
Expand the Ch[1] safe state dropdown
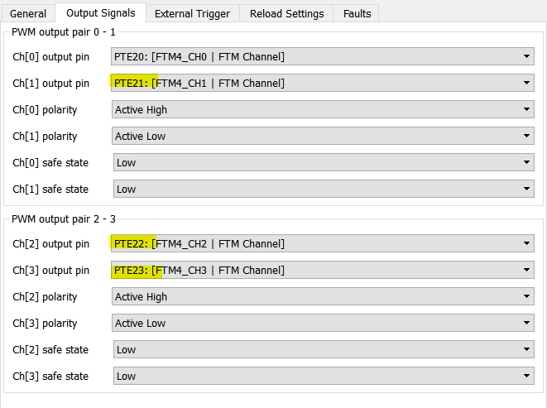[527, 189]
